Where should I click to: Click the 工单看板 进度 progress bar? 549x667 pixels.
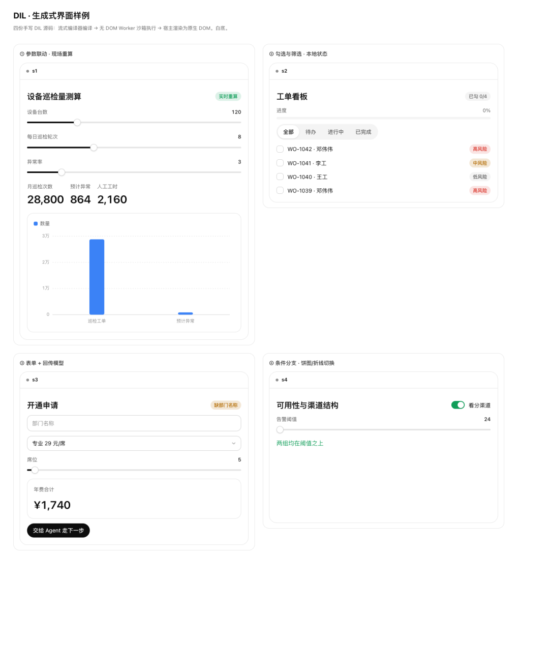[x=383, y=118]
